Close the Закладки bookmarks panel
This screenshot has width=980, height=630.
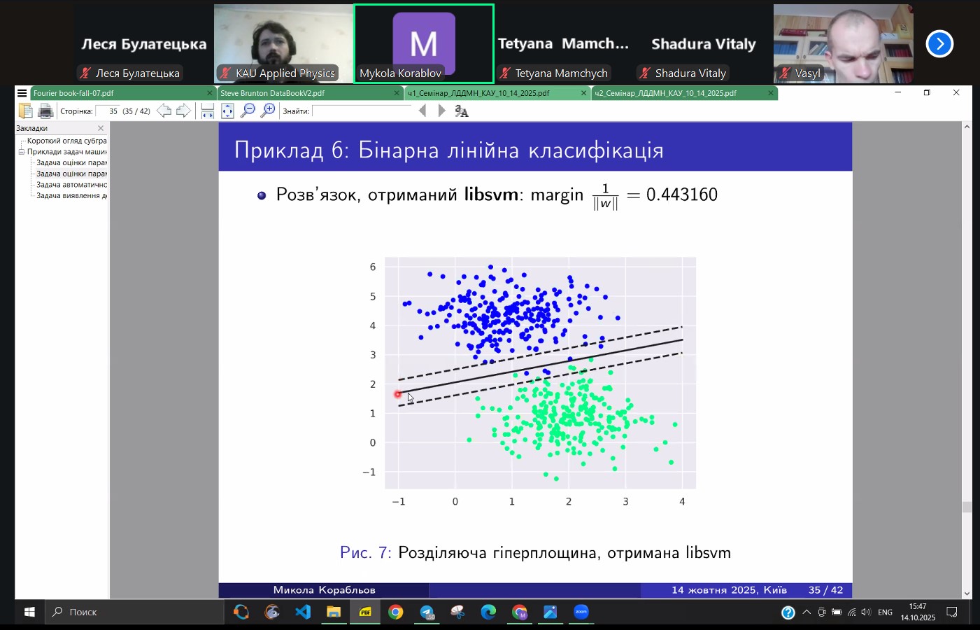tap(101, 128)
